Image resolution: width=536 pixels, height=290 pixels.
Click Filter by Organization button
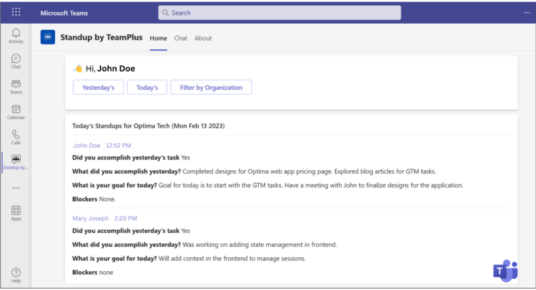(x=211, y=87)
